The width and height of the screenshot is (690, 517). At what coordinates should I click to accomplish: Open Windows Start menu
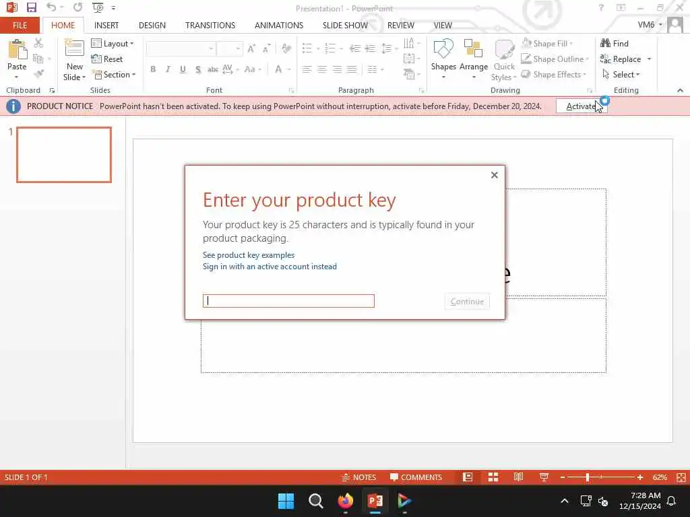coord(286,501)
